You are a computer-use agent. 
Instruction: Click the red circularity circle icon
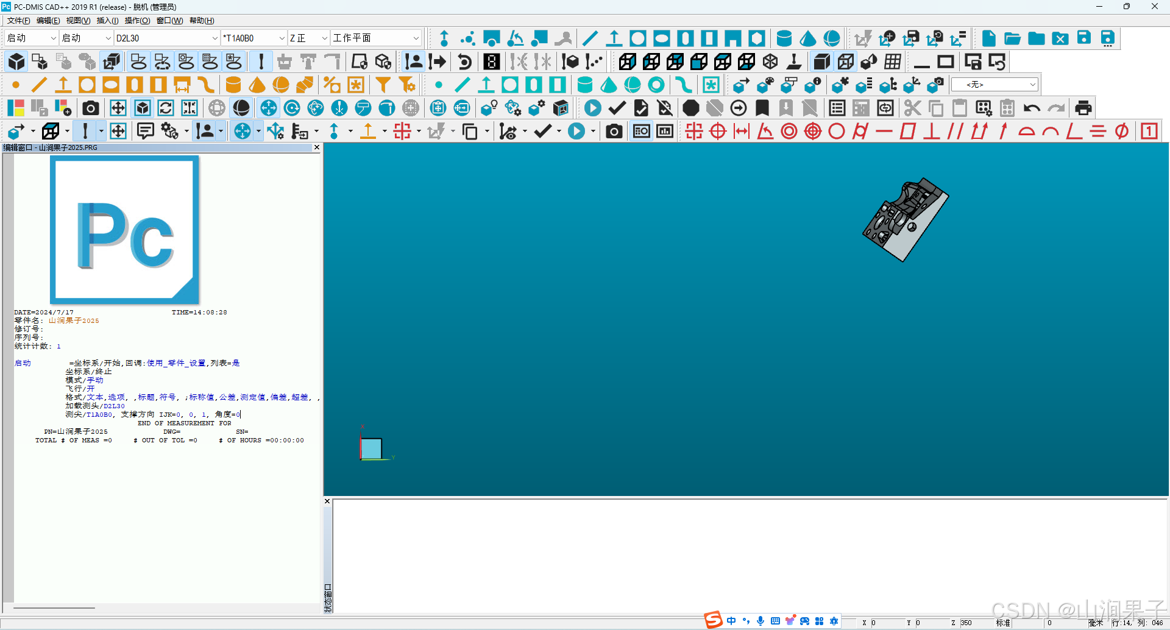tap(837, 131)
